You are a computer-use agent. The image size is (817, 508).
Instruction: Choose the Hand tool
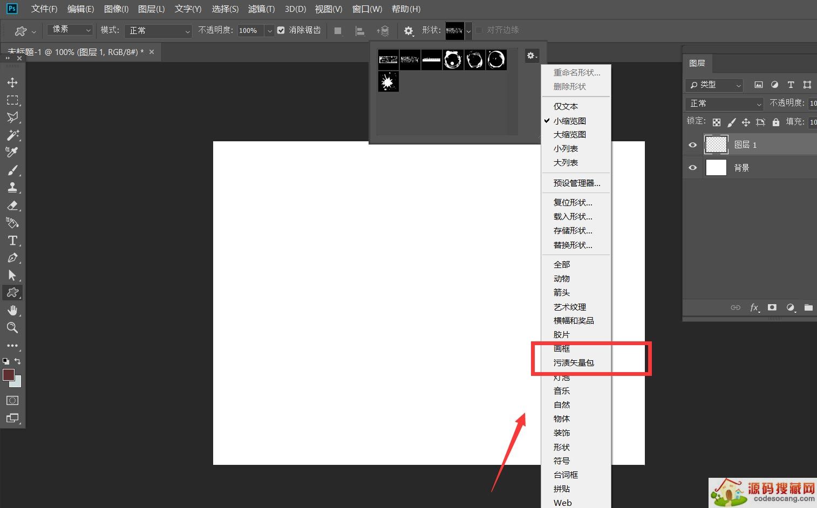13,310
